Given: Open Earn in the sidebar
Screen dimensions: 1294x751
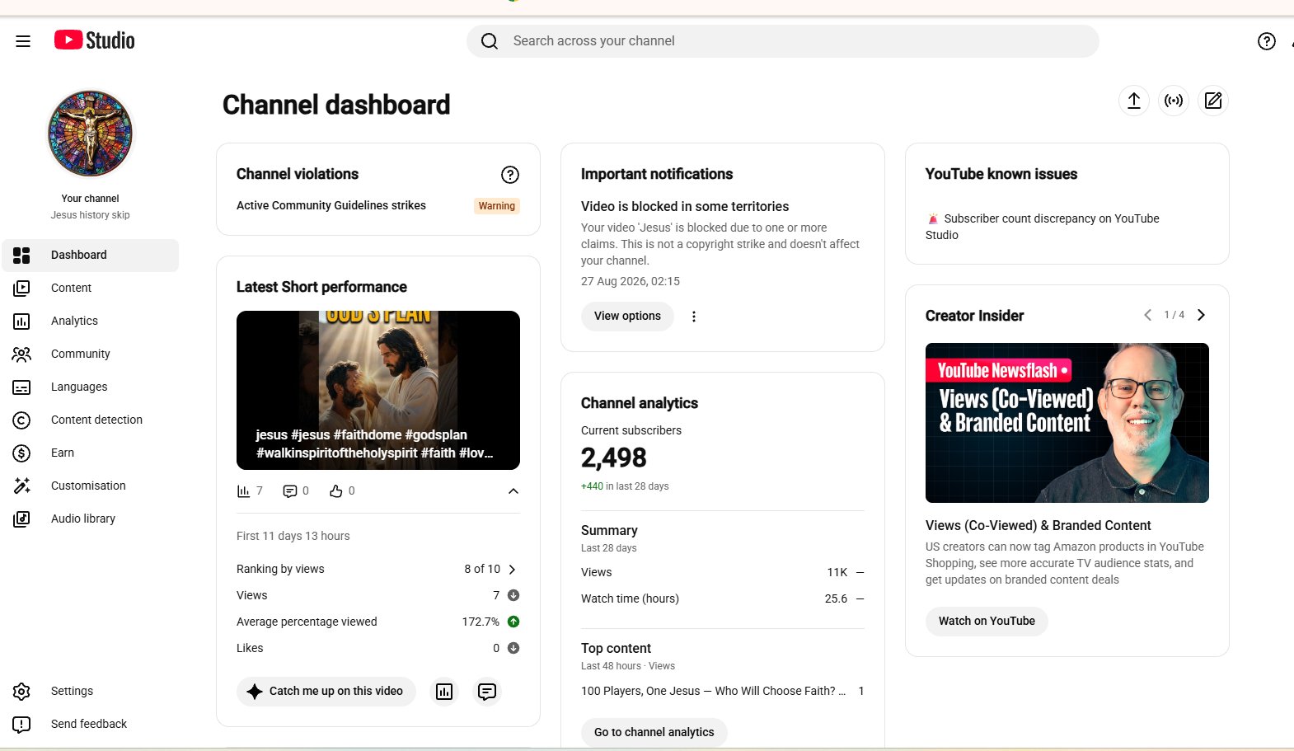Looking at the screenshot, I should pos(91,453).
